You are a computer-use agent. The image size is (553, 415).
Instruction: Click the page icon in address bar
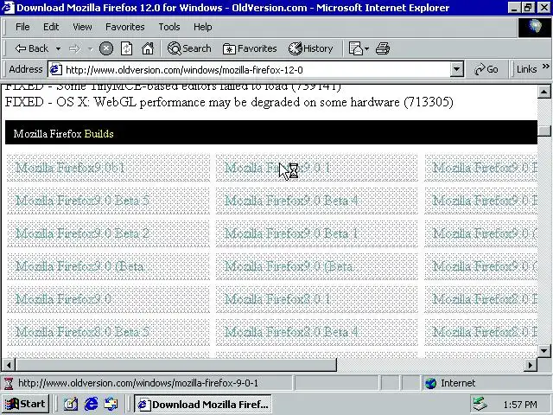pos(55,69)
